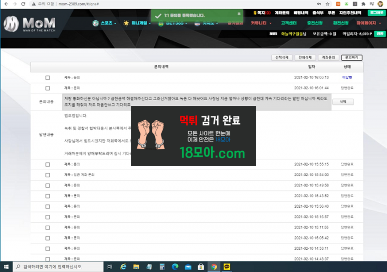Screen dimensions: 387x272
Task: Click the 계좌문의 button above the table
Action: coord(328,58)
